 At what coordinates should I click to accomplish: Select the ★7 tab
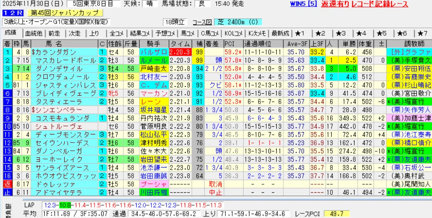(x=423, y=33)
